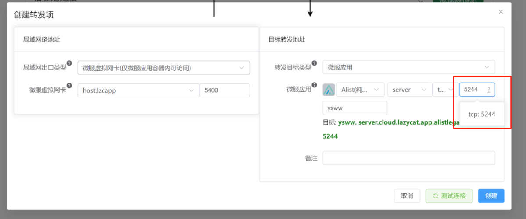
Task: Click the 目标转发地址 panel heading
Action: [287, 39]
